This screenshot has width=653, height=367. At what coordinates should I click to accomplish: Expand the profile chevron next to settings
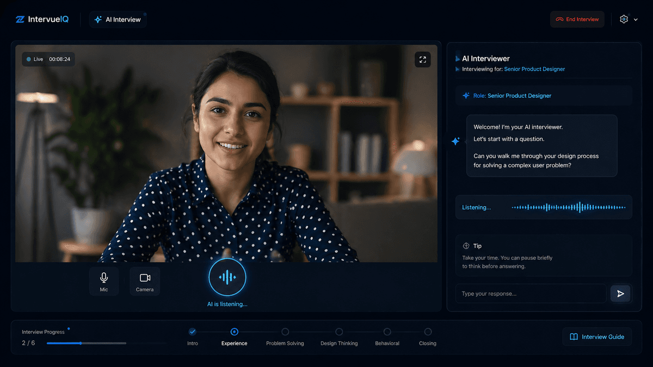click(636, 19)
